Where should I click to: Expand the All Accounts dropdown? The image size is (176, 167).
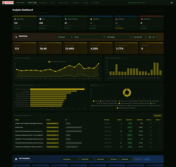[65, 37]
